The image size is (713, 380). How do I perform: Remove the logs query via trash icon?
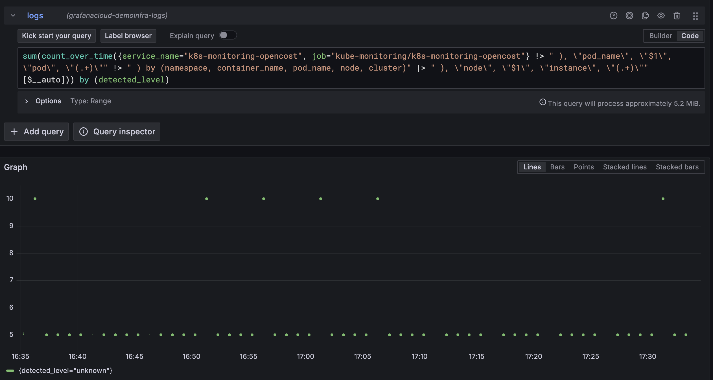(676, 16)
